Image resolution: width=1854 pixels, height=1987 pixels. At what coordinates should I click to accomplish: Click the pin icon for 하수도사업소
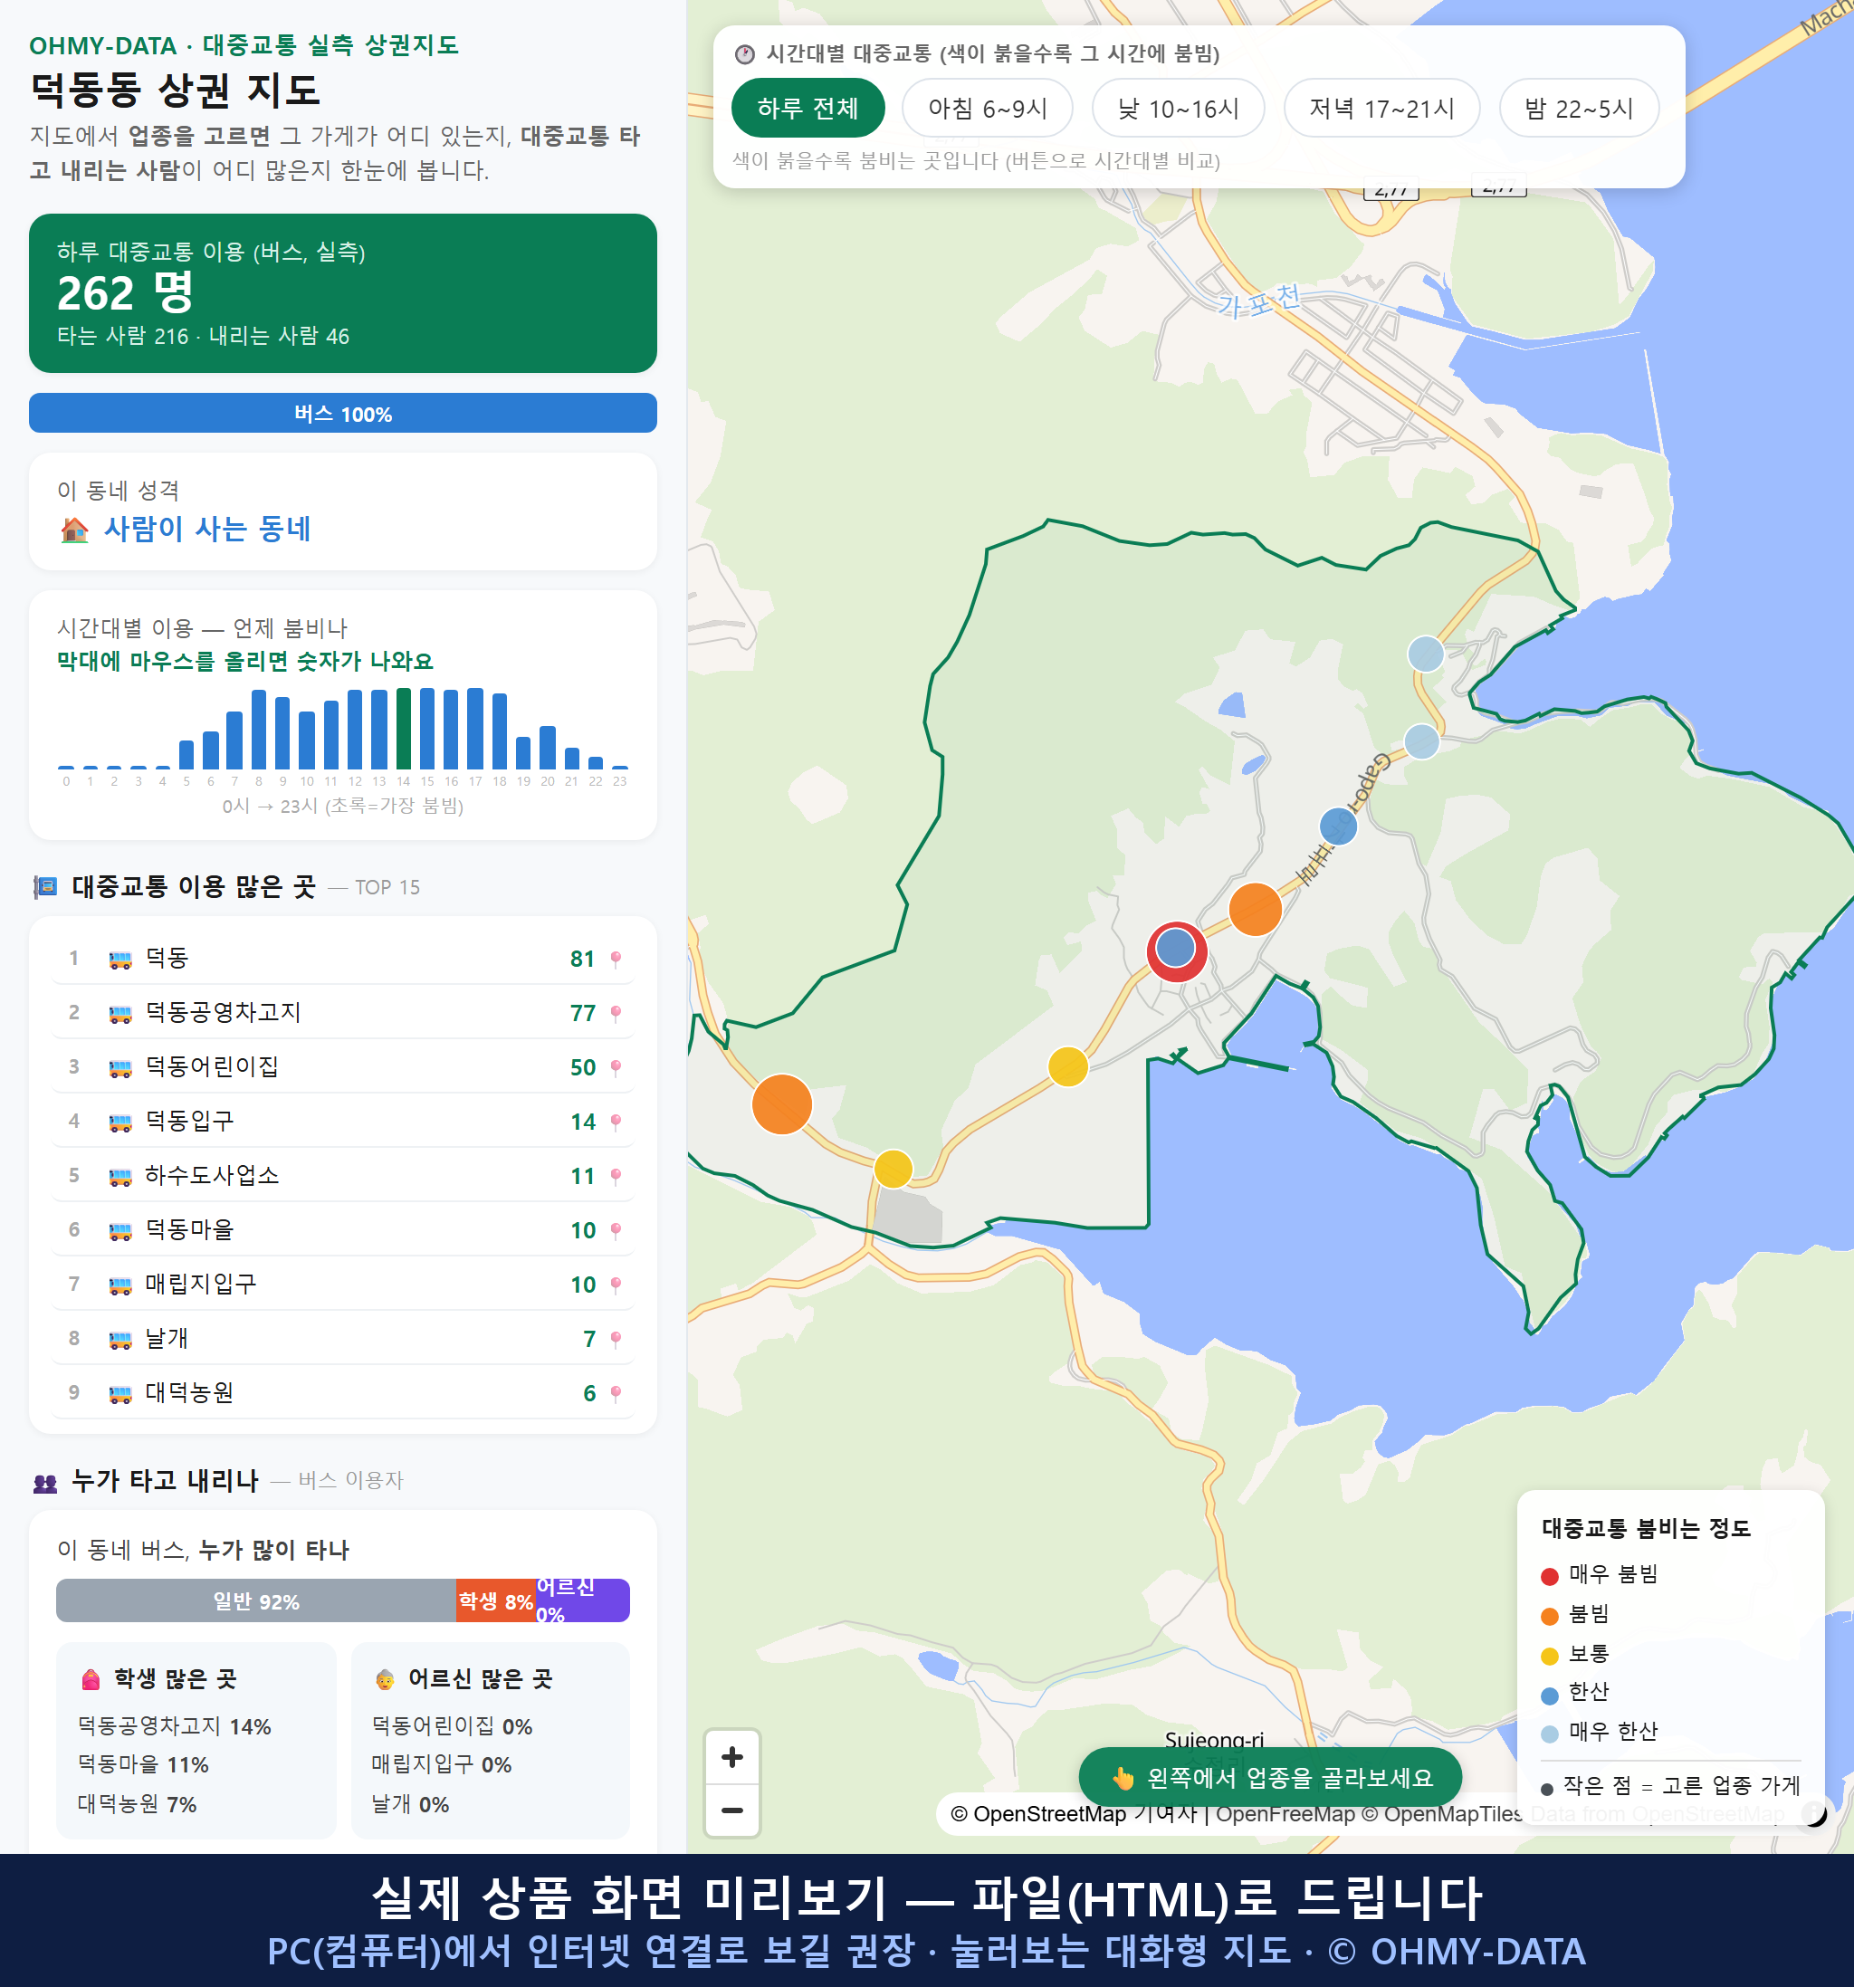click(616, 1177)
